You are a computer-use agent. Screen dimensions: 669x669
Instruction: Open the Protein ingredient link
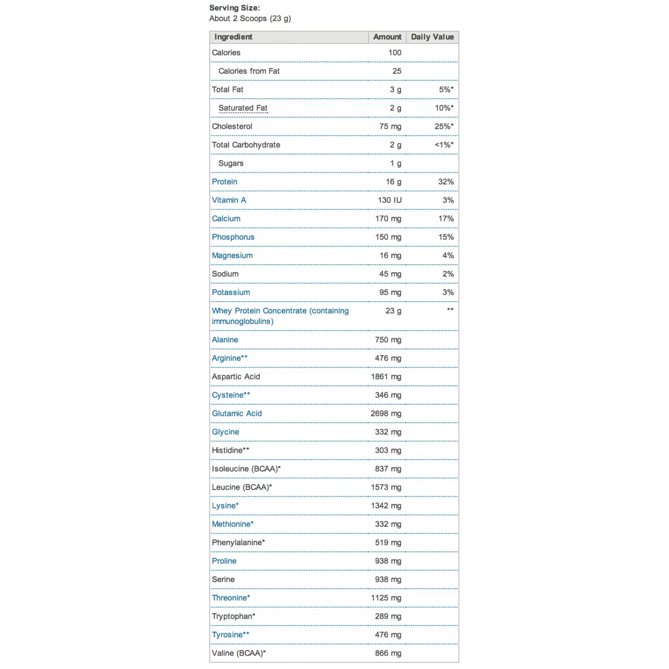[225, 182]
